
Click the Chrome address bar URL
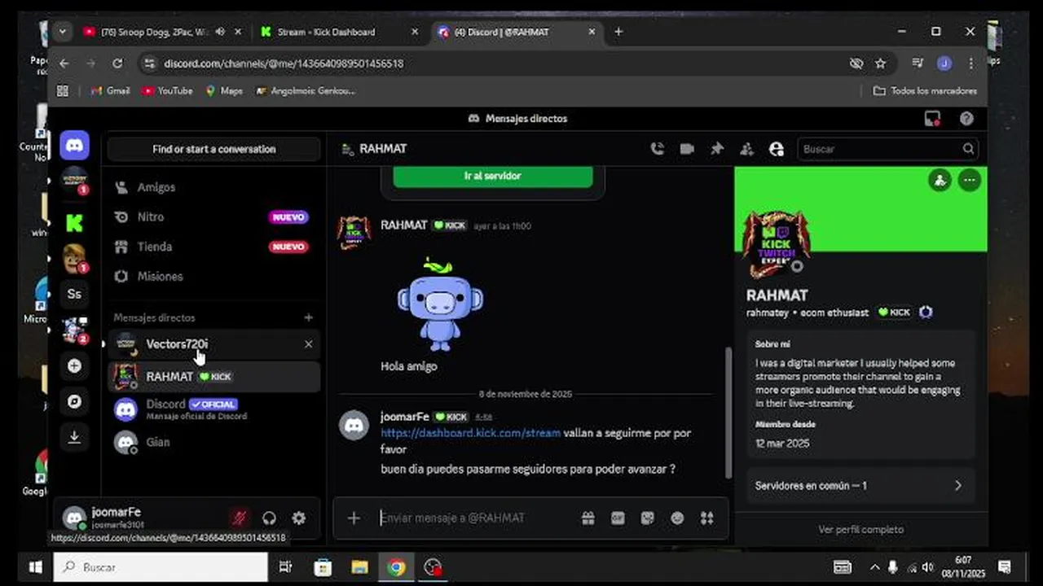(x=284, y=63)
